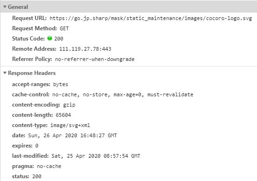Click the last-modified header date value
Image resolution: width=257 pixels, height=181 pixels.
pos(96,156)
